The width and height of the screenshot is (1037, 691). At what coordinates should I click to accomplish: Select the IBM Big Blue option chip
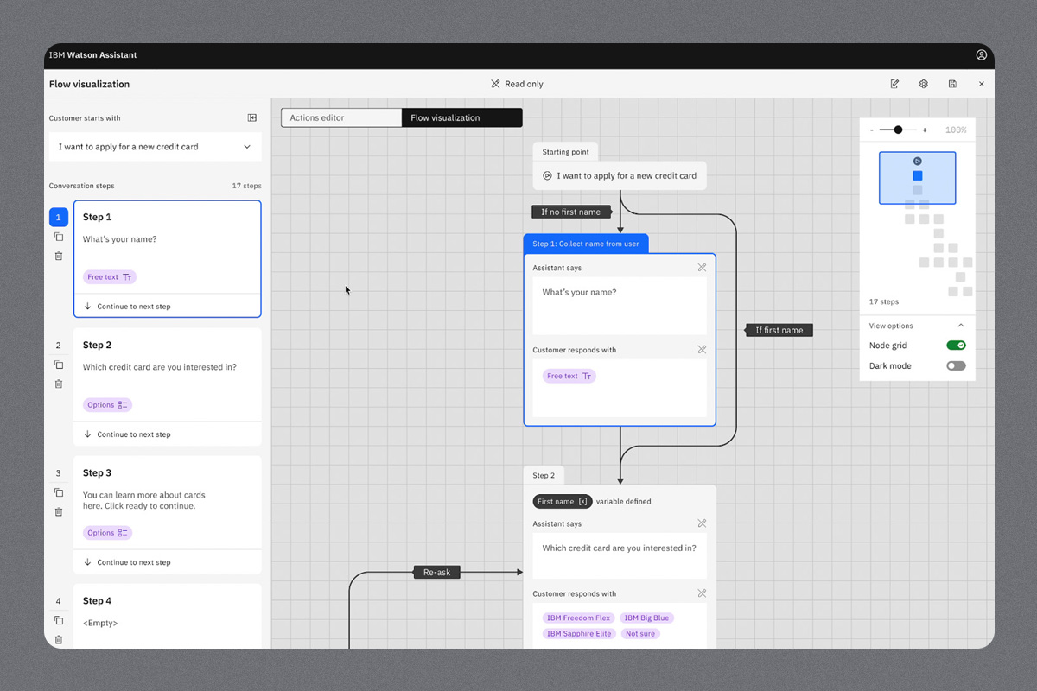point(647,618)
